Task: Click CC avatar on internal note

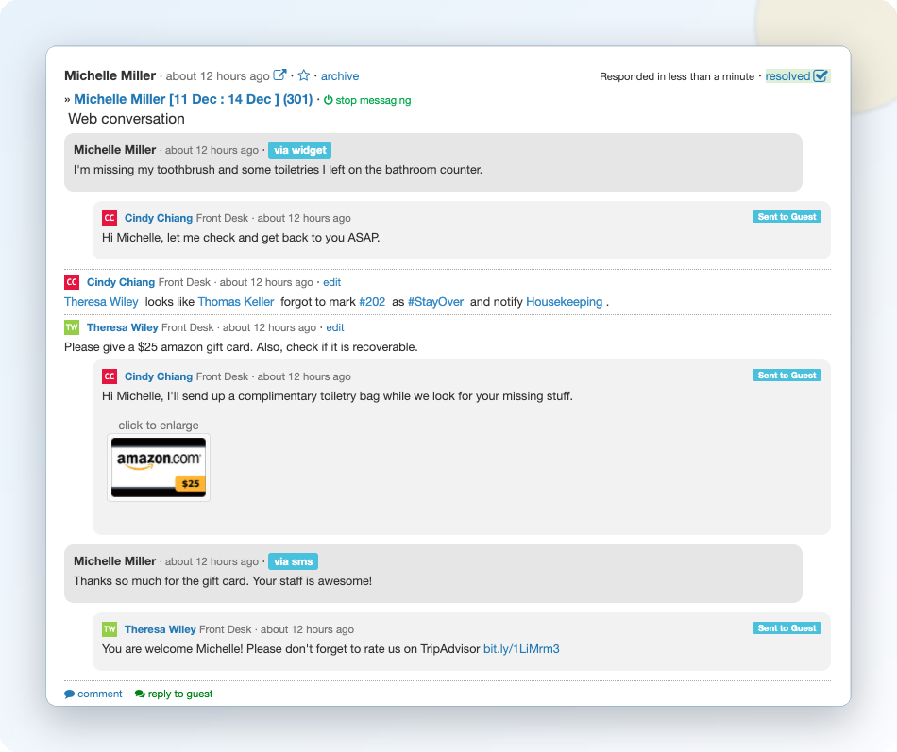Action: tap(72, 282)
